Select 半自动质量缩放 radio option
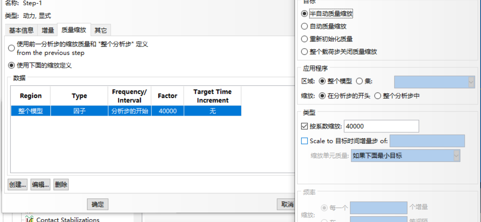Screen dimensions: 481x222 pyautogui.click(x=304, y=13)
